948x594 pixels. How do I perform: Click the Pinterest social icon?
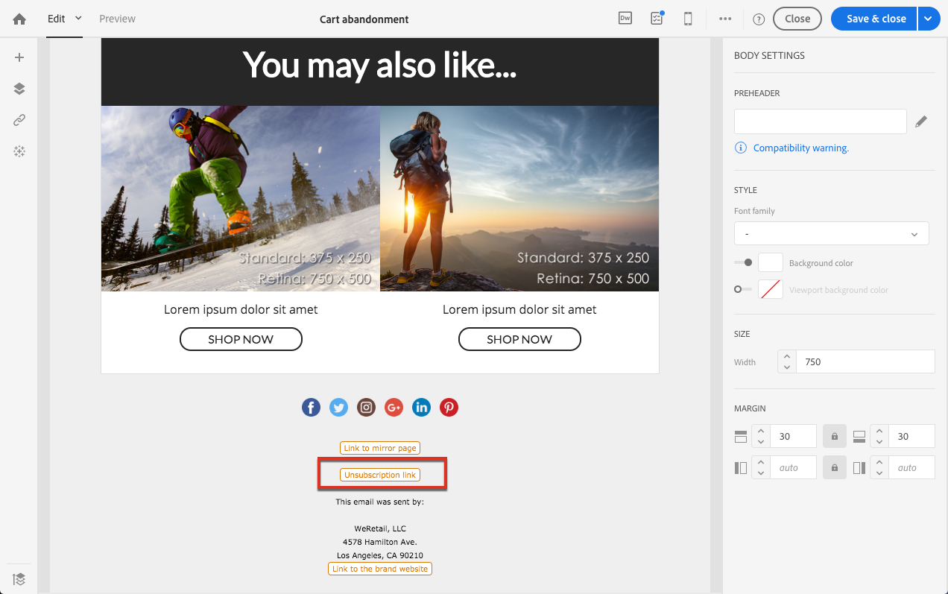pyautogui.click(x=449, y=407)
